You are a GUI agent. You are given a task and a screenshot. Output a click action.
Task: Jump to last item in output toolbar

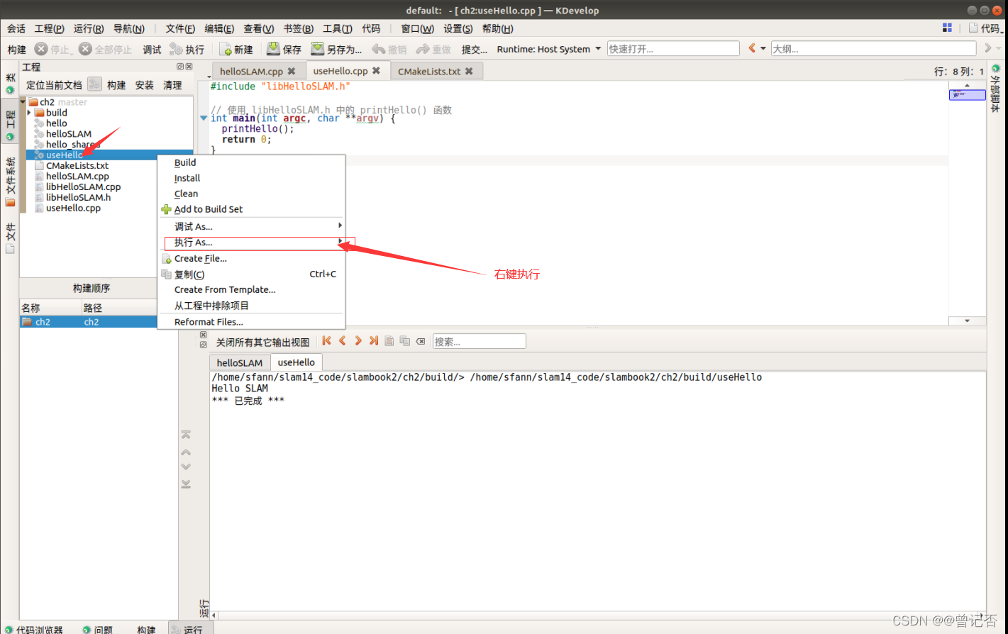[374, 341]
